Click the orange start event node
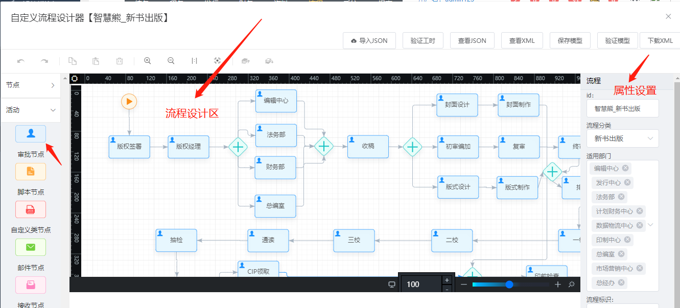This screenshot has width=680, height=308. [129, 101]
